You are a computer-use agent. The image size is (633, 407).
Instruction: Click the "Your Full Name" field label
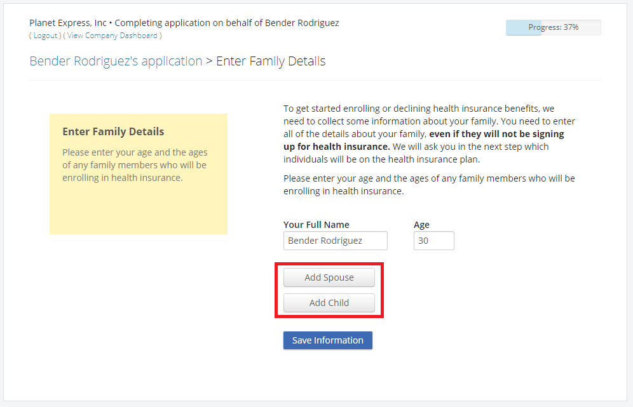click(316, 225)
